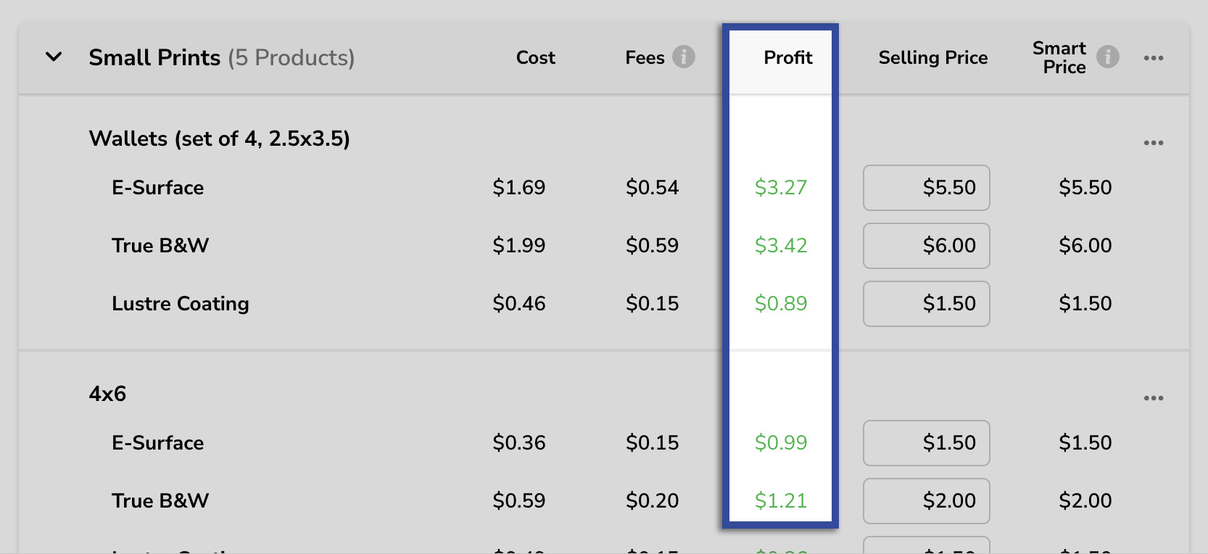The image size is (1208, 554).
Task: Focus Wallets Lustre Coating selling price box
Action: pos(926,304)
